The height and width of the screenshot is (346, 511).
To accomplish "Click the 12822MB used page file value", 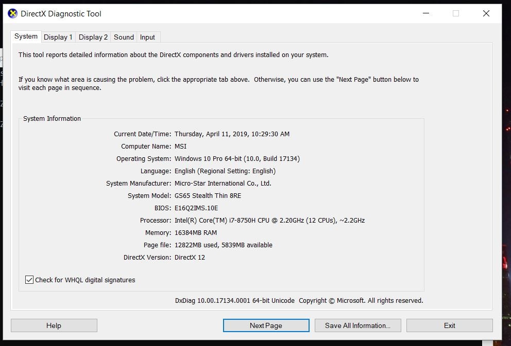I will click(x=224, y=245).
